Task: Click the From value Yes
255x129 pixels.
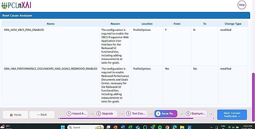Action: (x=167, y=69)
